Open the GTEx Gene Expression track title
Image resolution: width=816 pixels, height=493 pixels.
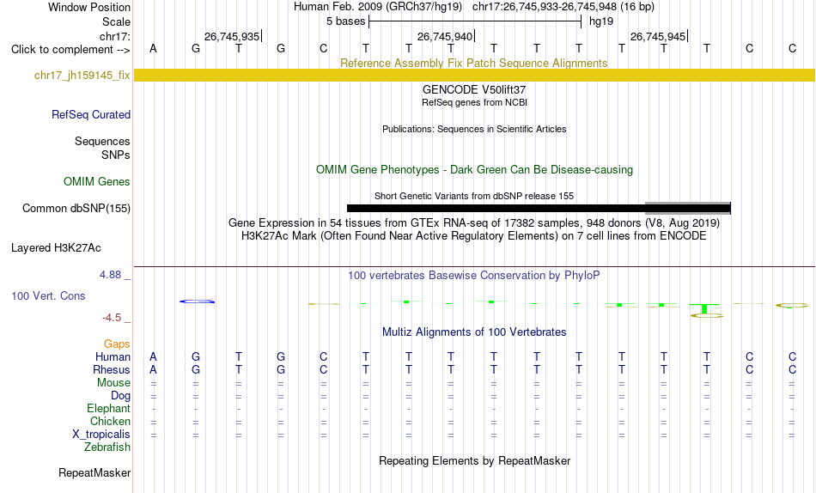coord(474,222)
